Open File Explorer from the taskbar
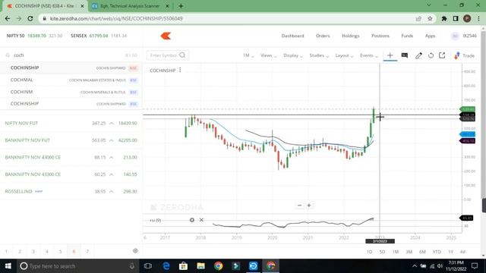 point(200,266)
